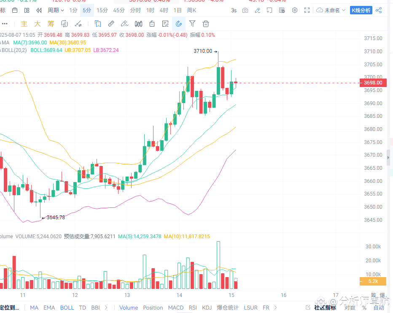Click the camera screenshot icon
Image resolution: width=393 pixels, height=313 pixels.
tap(245, 10)
